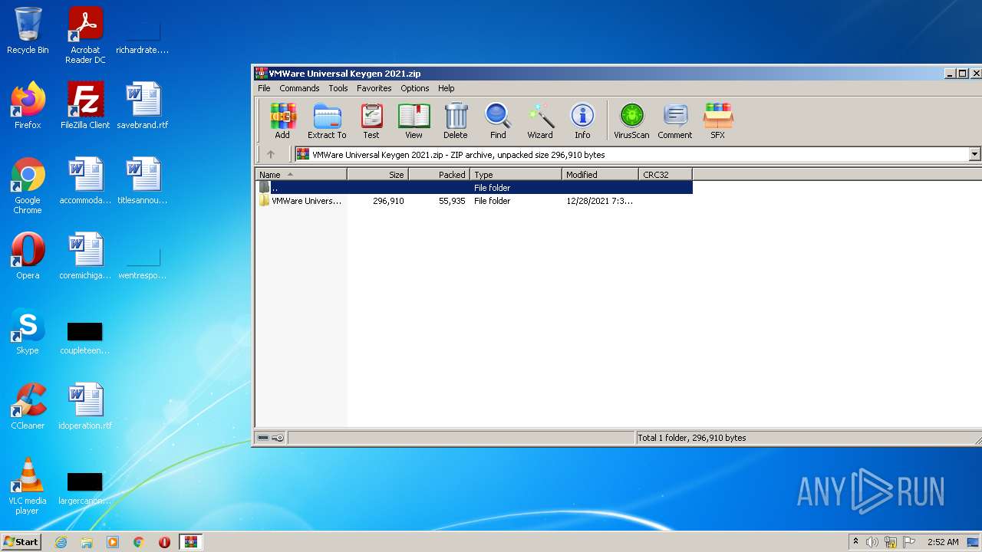982x552 pixels.
Task: Select the richardrate... desktop file
Action: point(143,37)
